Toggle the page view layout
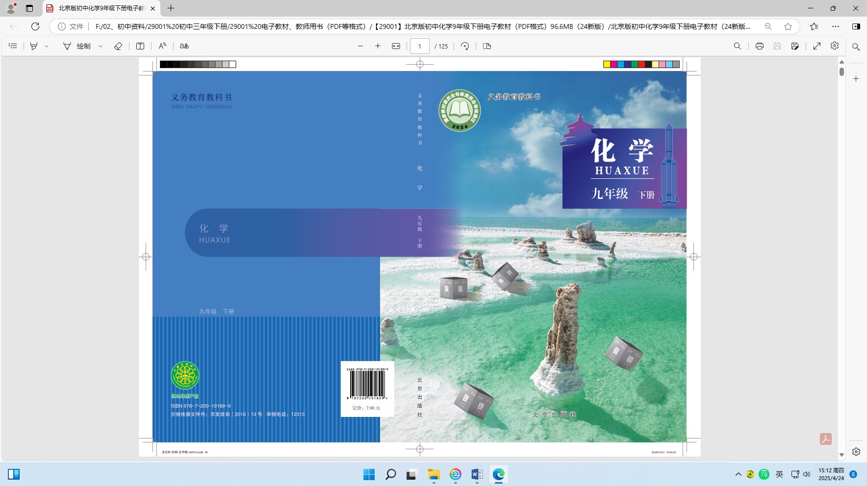Screen dimensions: 867x486 pyautogui.click(x=486, y=46)
